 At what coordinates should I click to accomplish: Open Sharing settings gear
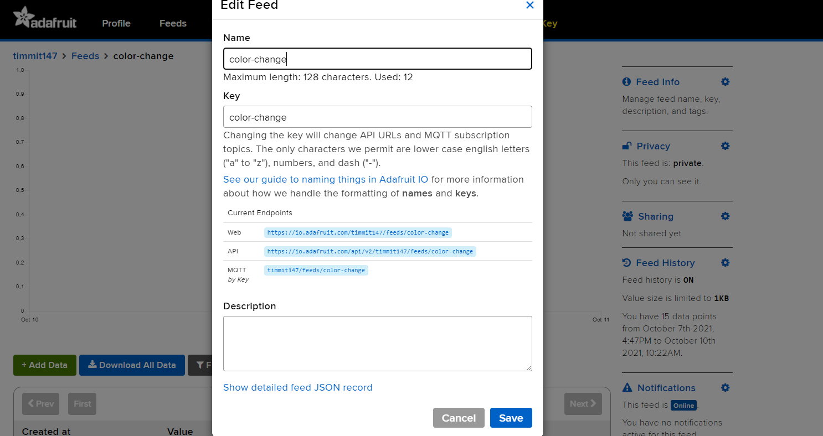[x=725, y=216]
